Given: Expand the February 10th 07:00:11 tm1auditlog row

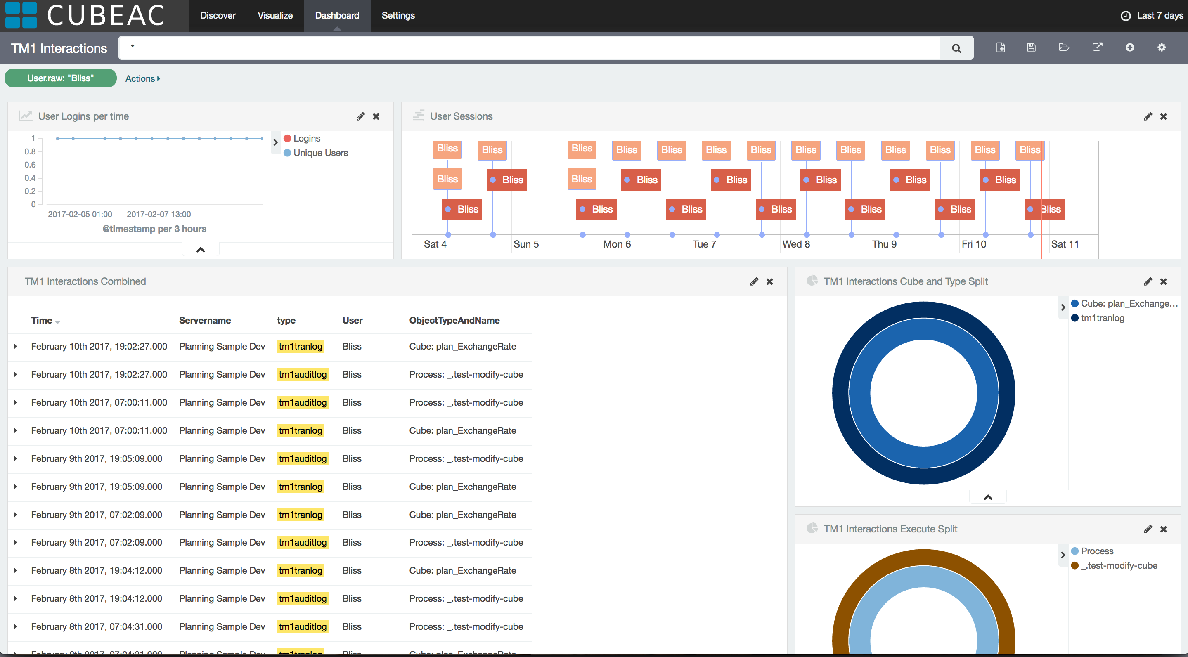Looking at the screenshot, I should tap(15, 403).
